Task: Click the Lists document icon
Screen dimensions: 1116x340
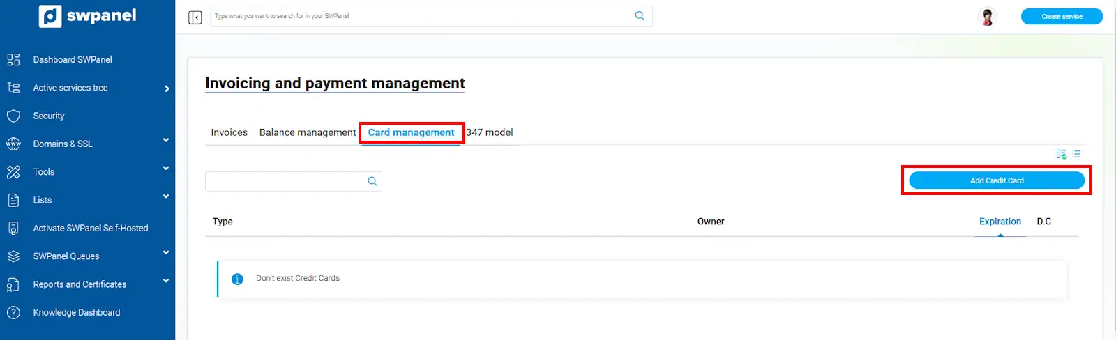Action: point(13,200)
